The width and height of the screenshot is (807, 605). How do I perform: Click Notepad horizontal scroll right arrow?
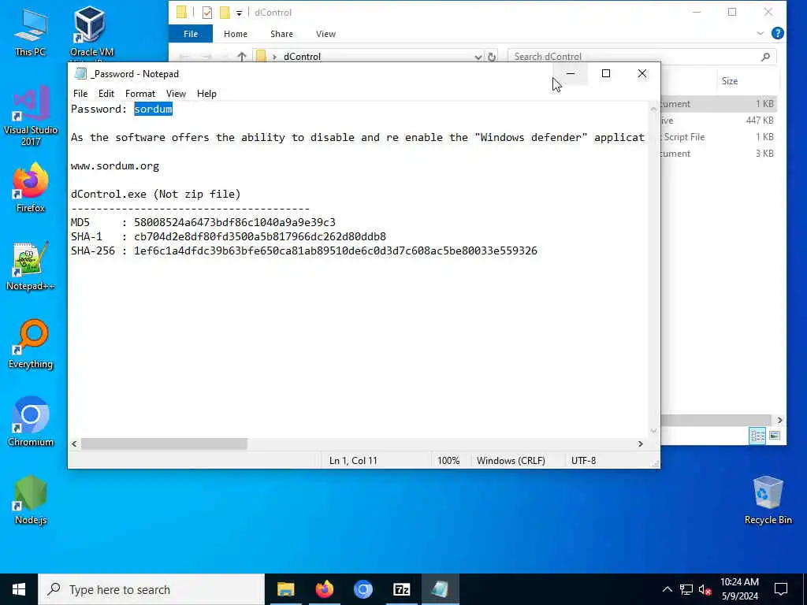(640, 444)
